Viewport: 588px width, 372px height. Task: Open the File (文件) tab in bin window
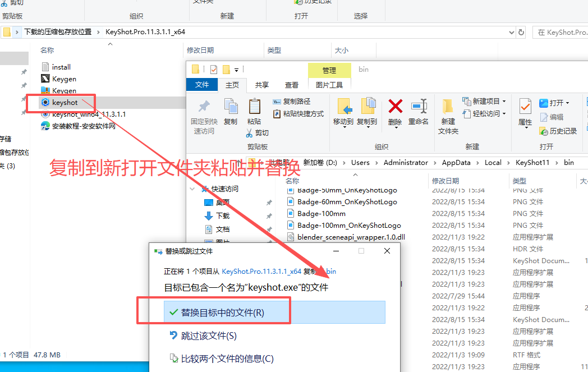tap(202, 85)
